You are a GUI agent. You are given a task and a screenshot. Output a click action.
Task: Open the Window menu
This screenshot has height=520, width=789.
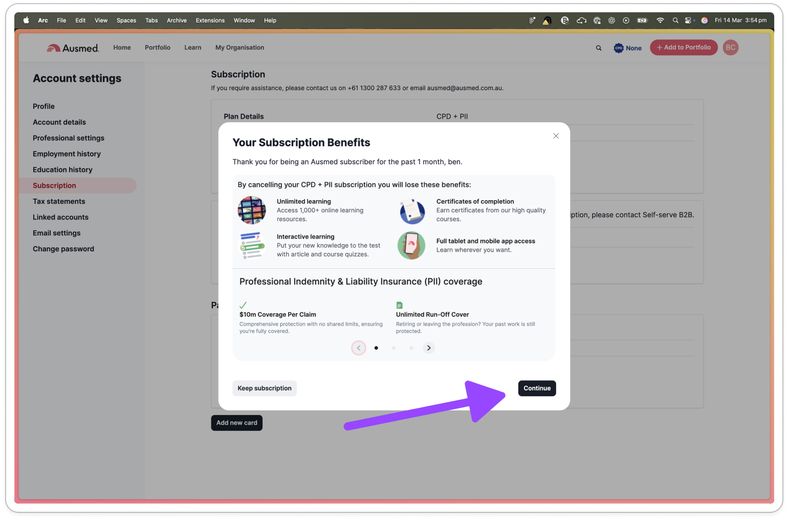(x=244, y=20)
